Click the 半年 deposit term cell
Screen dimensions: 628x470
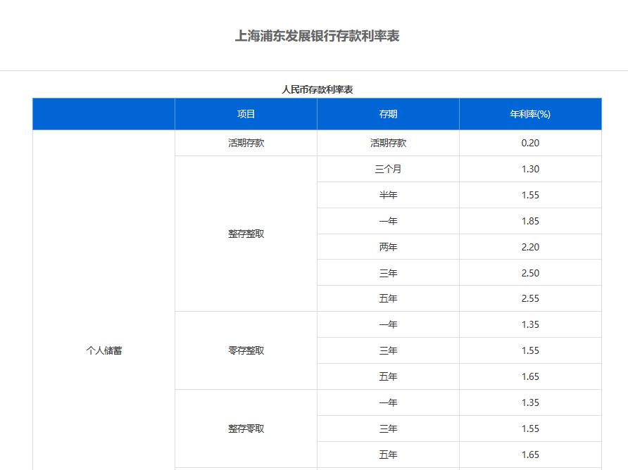click(388, 195)
